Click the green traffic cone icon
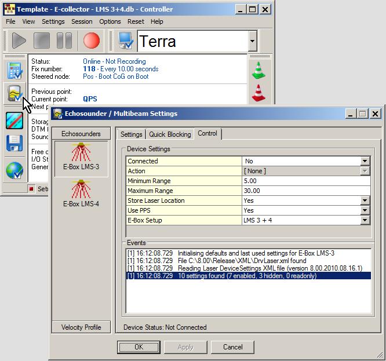 [x=258, y=70]
